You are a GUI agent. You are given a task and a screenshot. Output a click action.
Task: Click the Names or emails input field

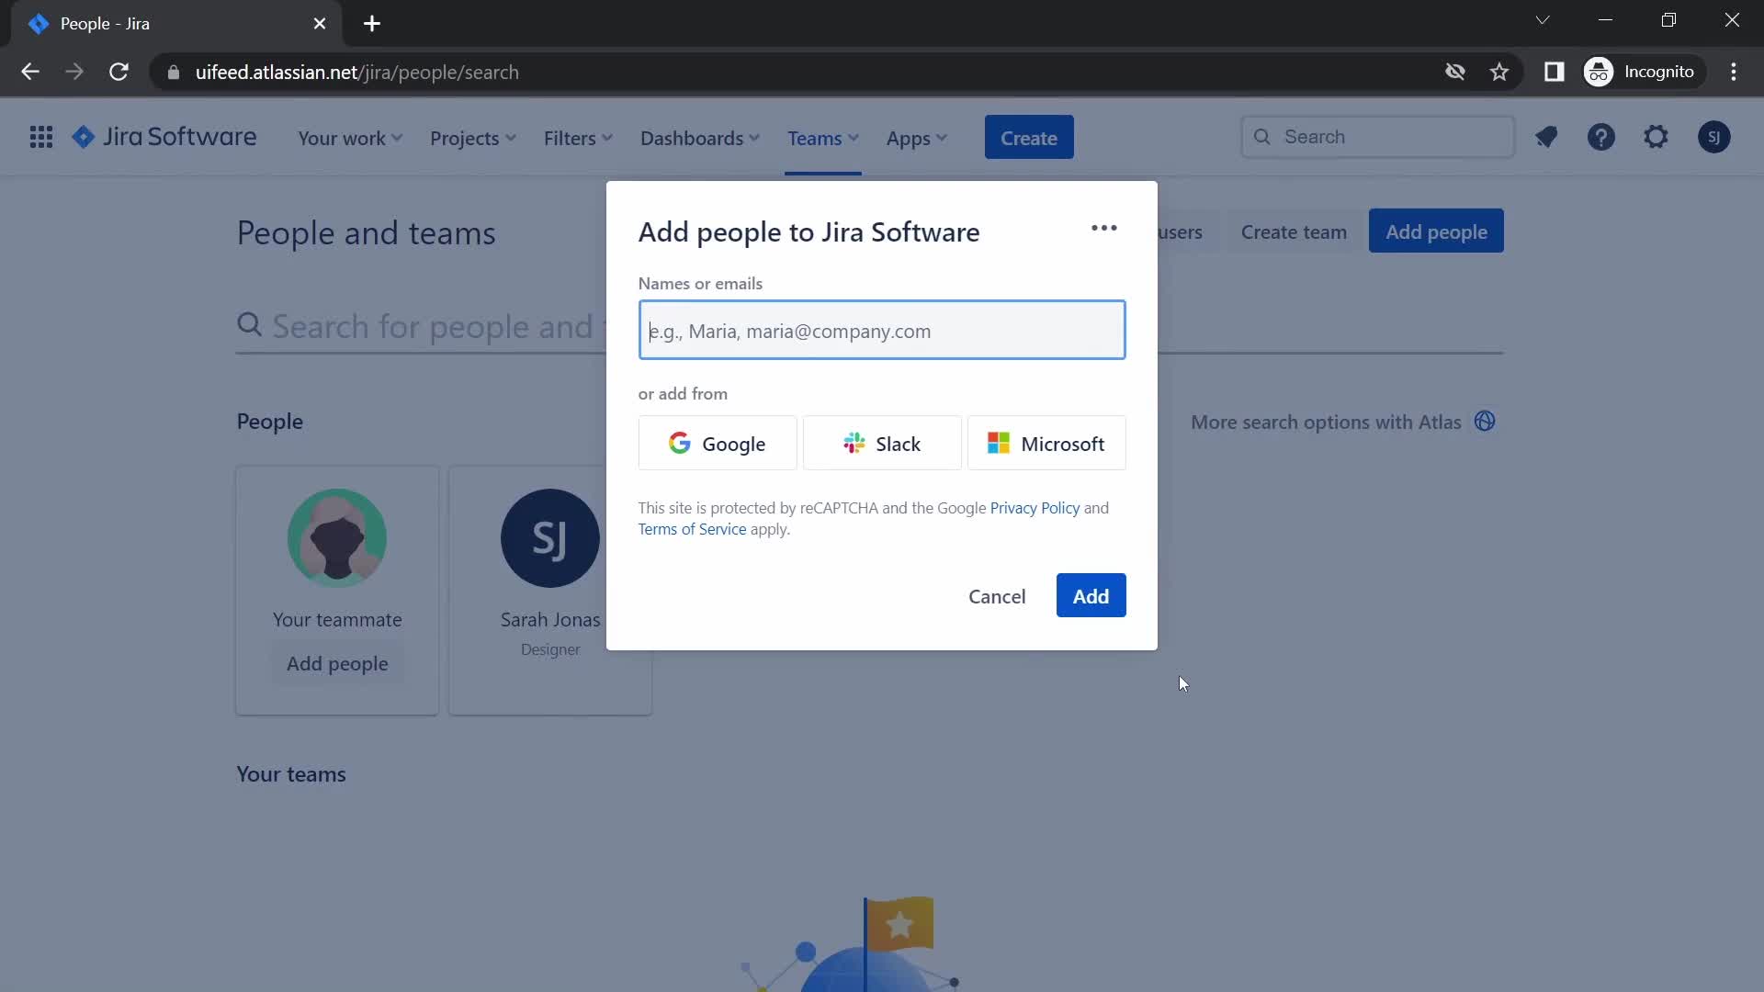[882, 330]
